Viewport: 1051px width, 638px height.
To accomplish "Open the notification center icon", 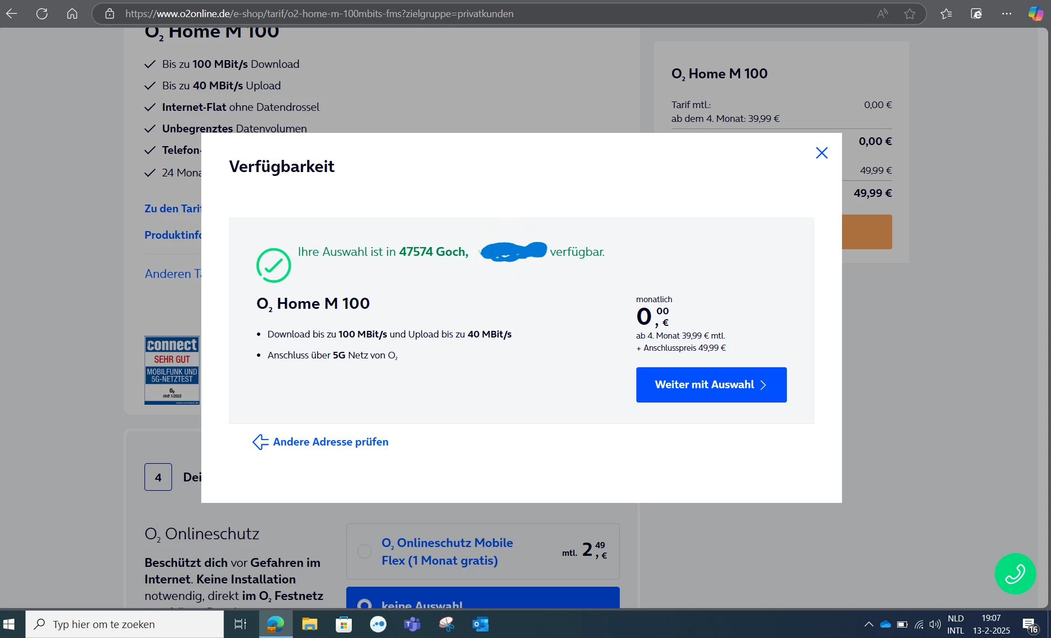I will coord(1030,624).
